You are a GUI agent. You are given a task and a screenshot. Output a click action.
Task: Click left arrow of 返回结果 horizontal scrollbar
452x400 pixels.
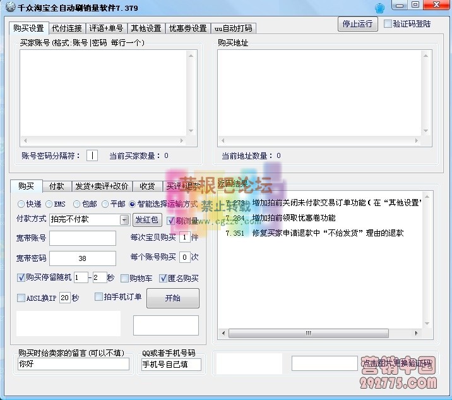[223, 333]
